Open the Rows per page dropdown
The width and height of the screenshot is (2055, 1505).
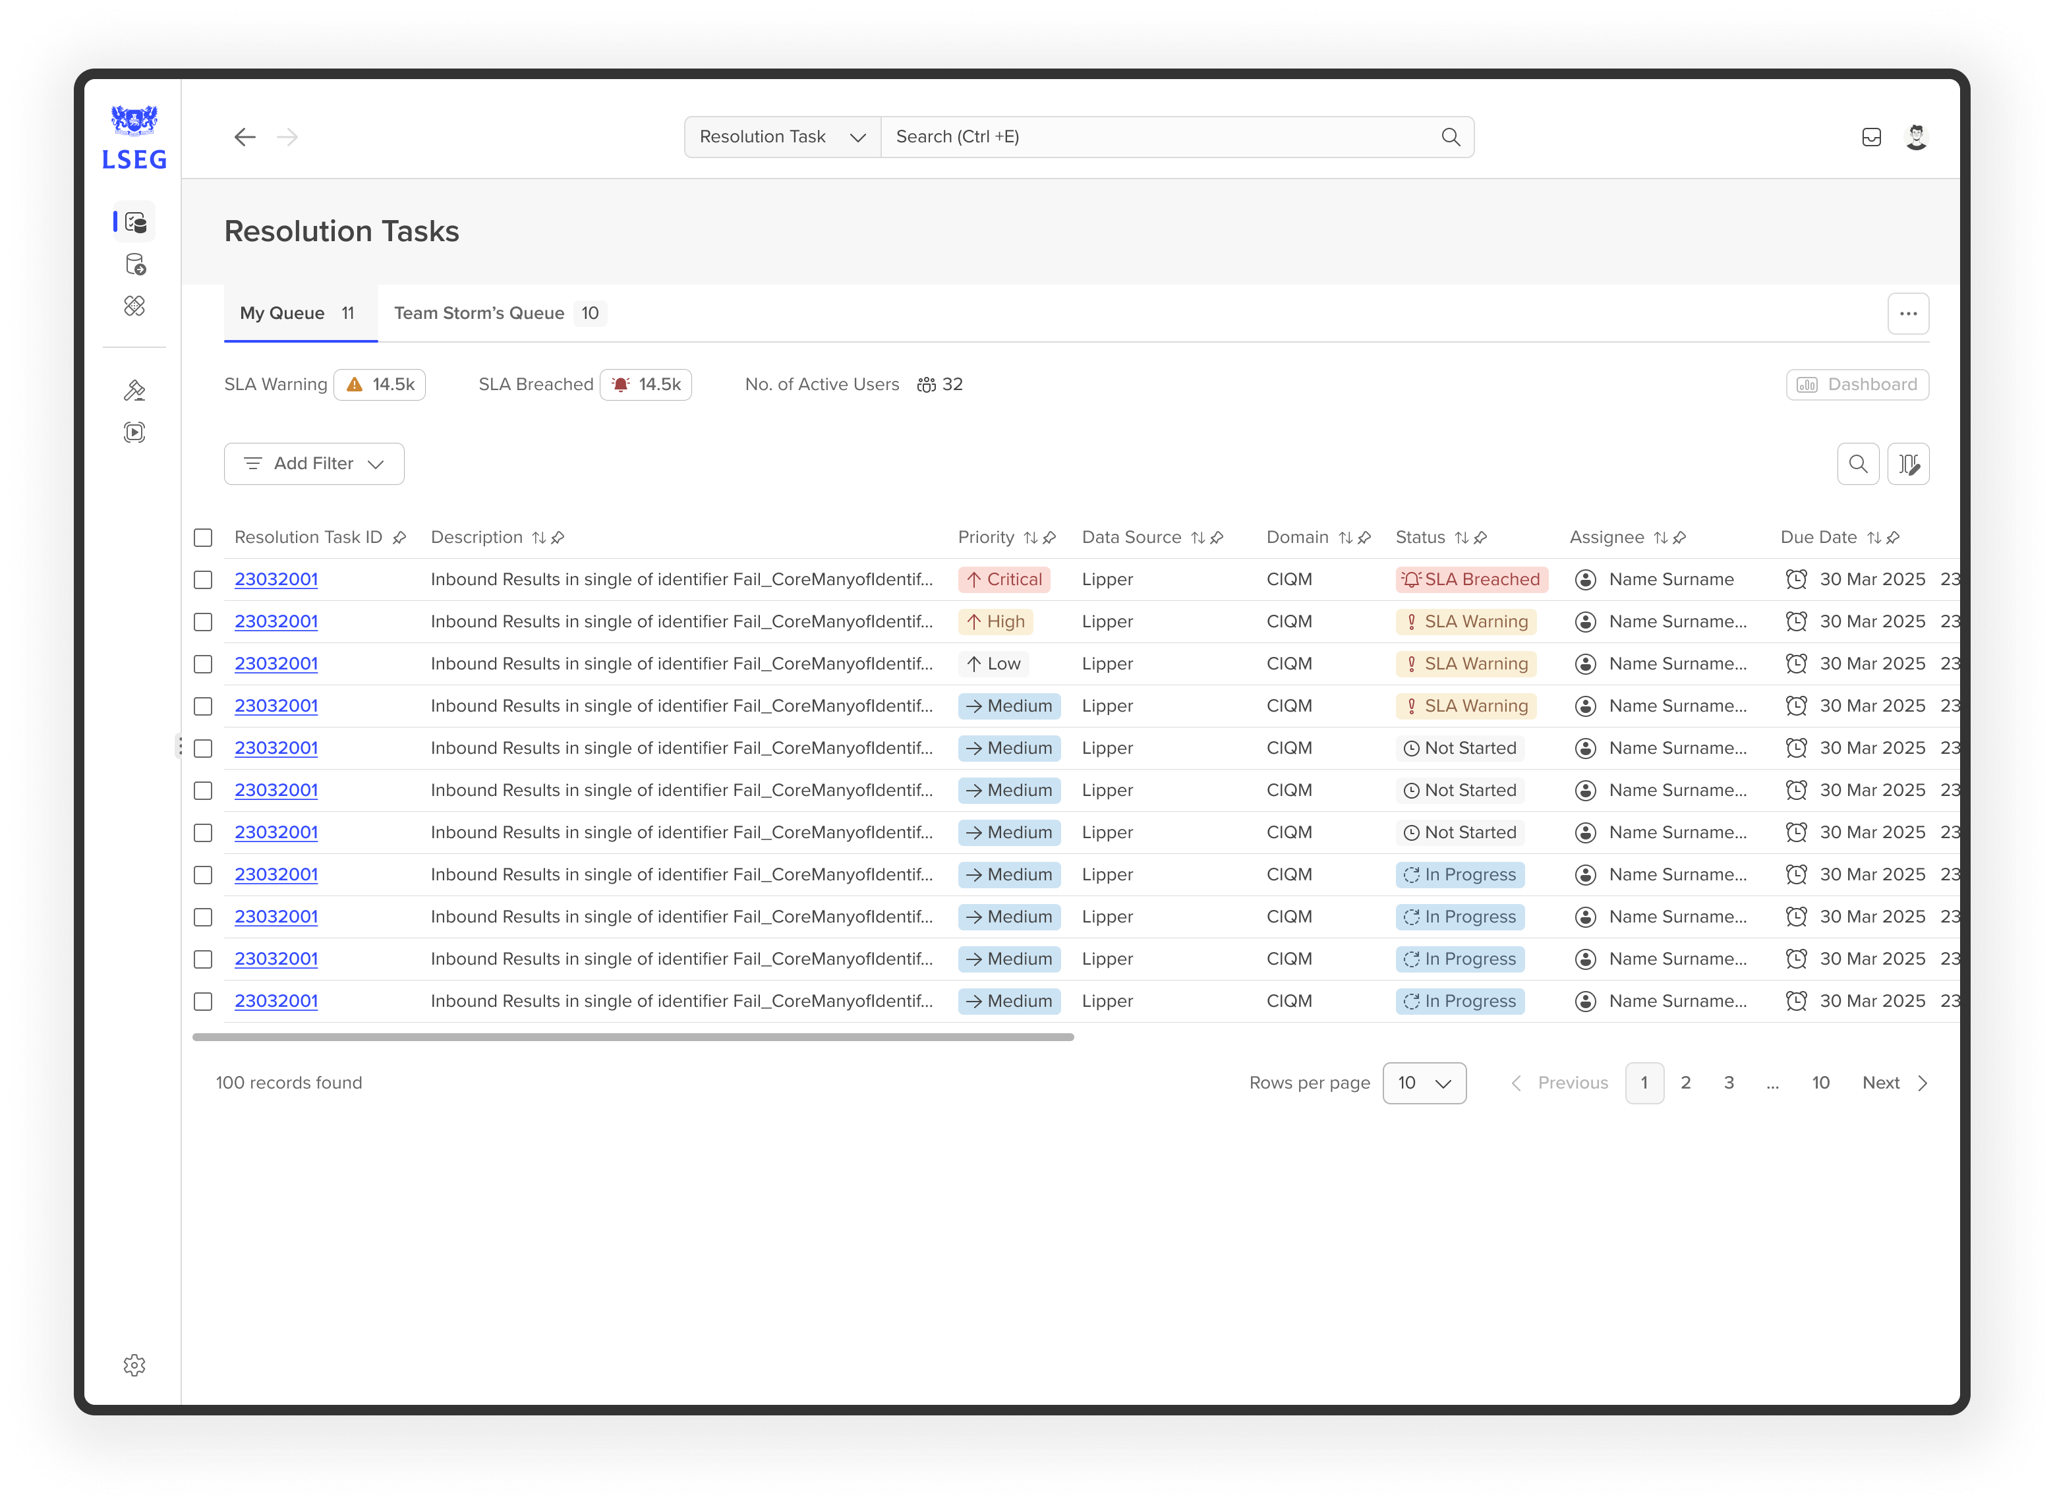[1424, 1083]
